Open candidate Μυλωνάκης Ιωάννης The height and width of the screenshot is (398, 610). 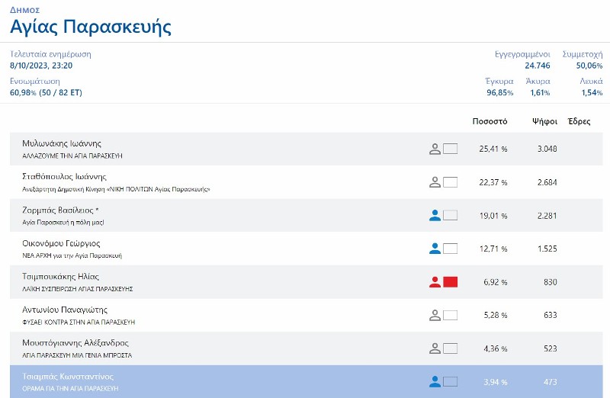click(x=62, y=143)
